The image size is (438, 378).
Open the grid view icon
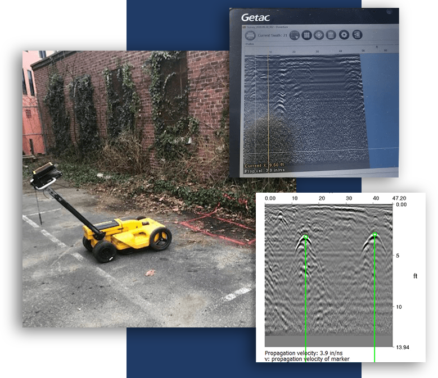[306, 35]
